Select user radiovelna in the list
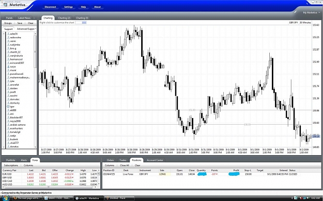The width and height of the screenshot is (323, 201). click(16, 38)
